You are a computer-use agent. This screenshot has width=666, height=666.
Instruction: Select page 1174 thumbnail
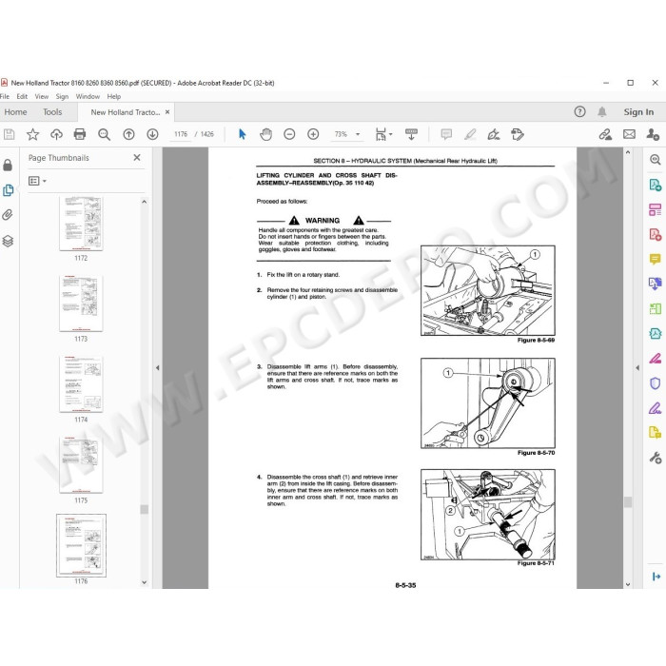pos(81,384)
